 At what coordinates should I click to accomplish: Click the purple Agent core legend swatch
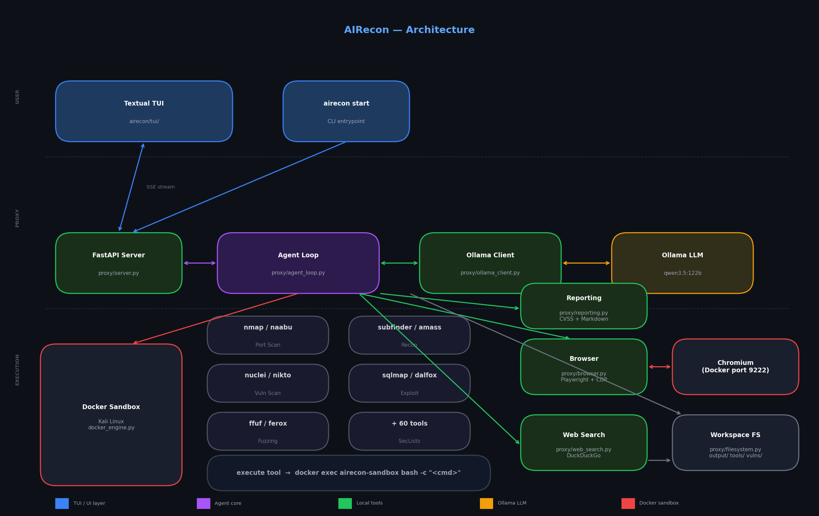point(203,504)
